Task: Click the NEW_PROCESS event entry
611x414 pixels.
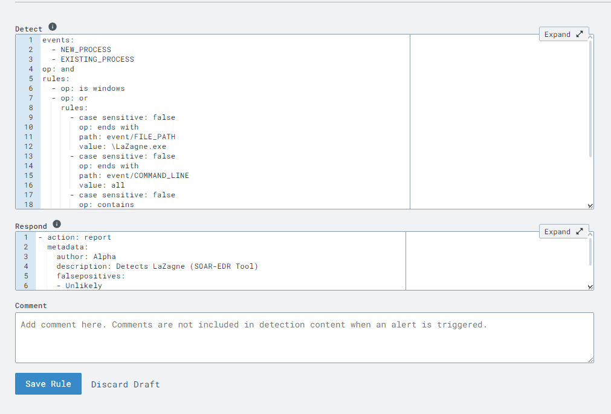Action: [85, 50]
